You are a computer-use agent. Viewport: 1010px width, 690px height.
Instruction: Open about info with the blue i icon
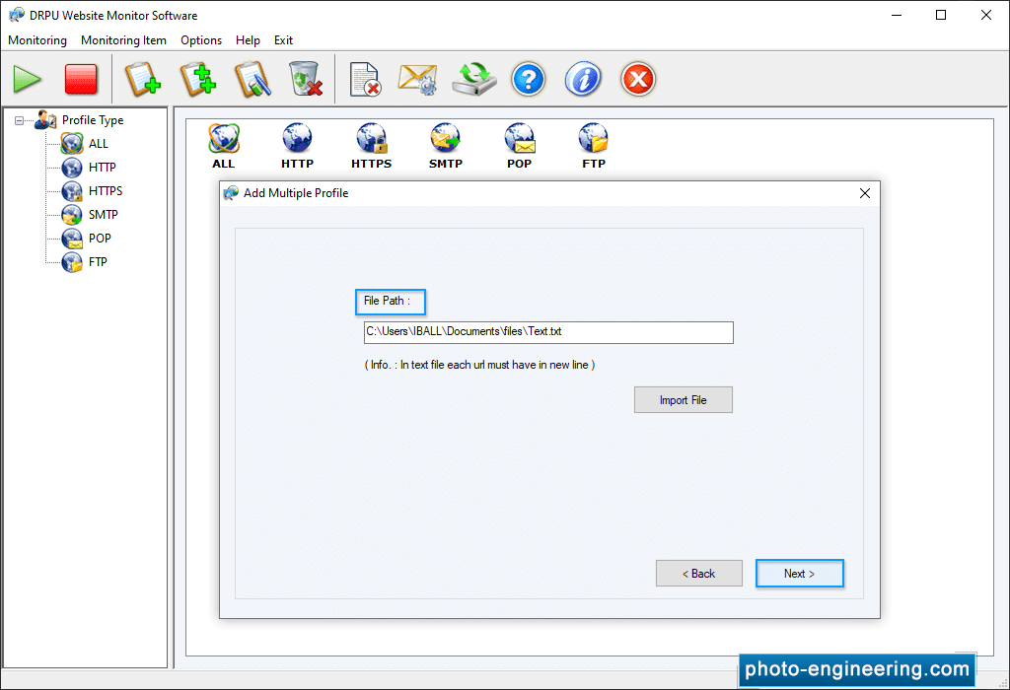(583, 79)
